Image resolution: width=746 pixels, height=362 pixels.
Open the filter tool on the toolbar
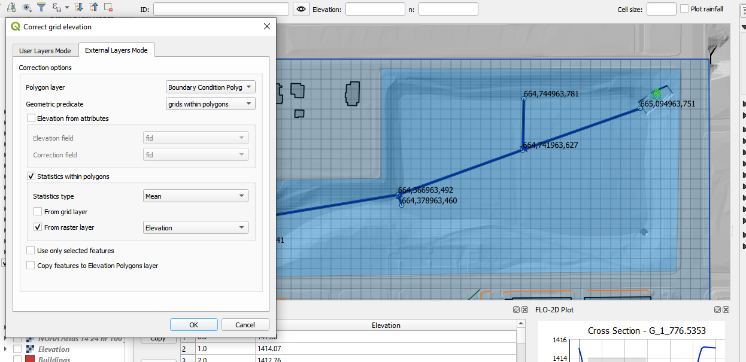point(41,7)
